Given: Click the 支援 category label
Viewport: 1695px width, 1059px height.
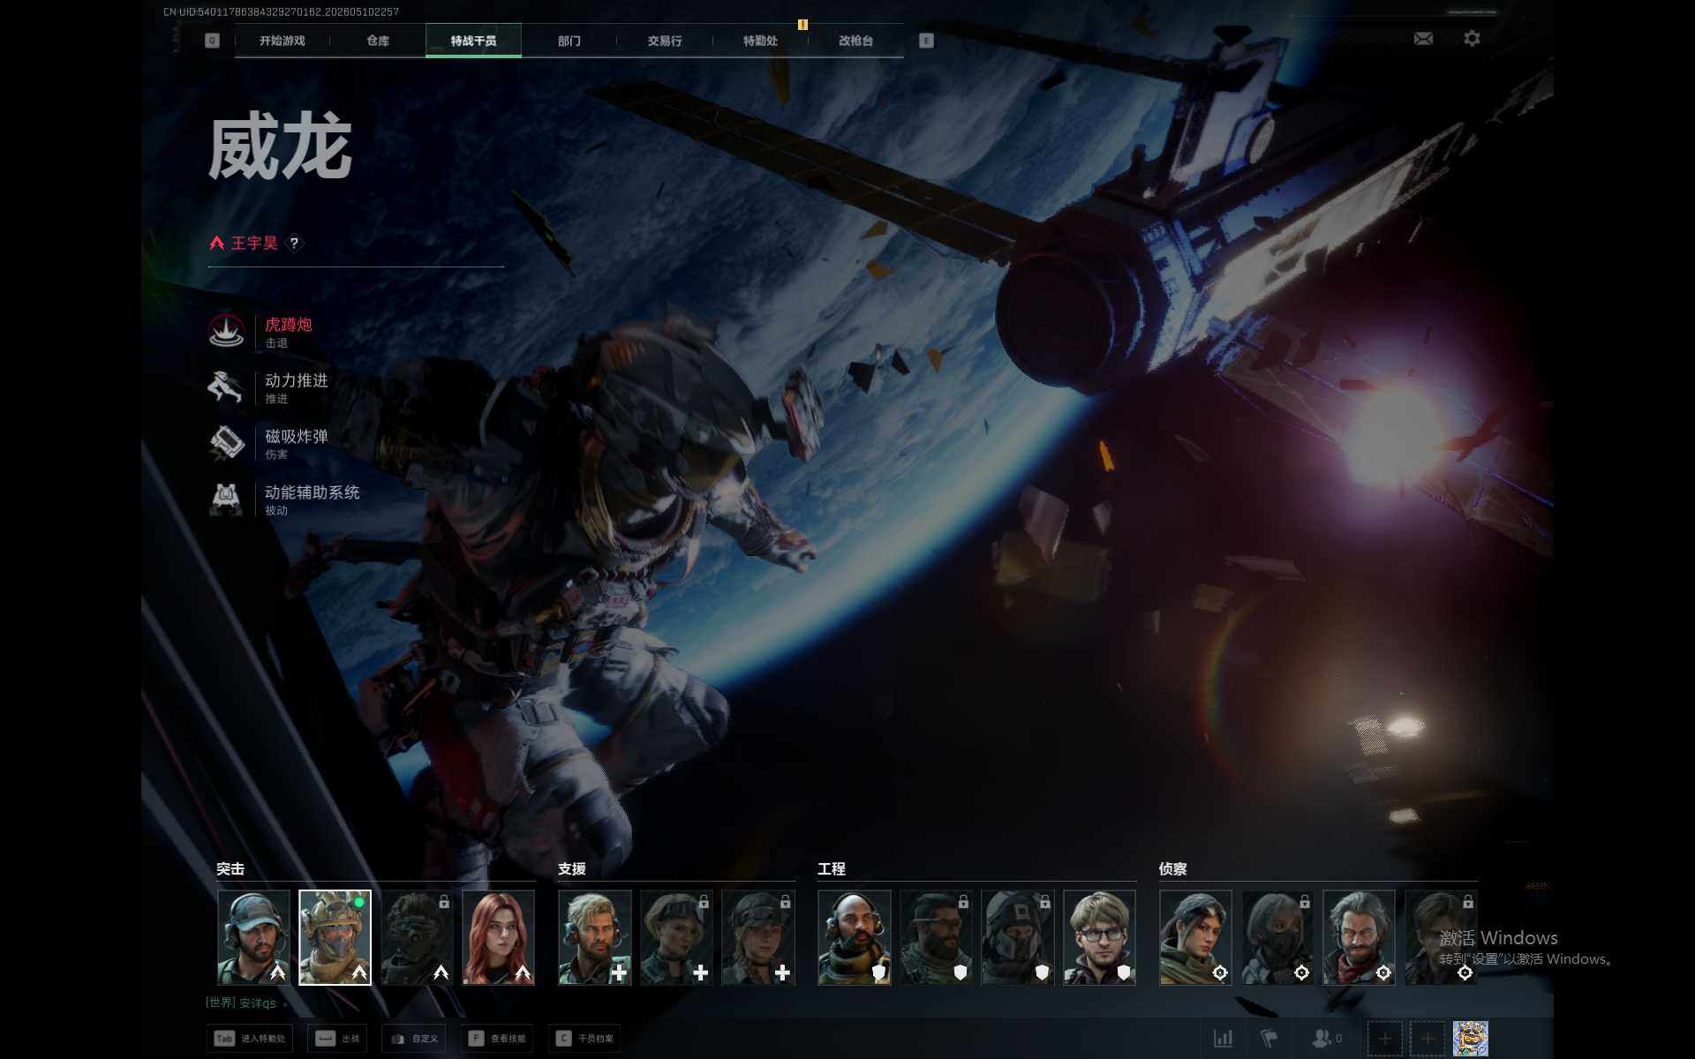Looking at the screenshot, I should click(572, 869).
